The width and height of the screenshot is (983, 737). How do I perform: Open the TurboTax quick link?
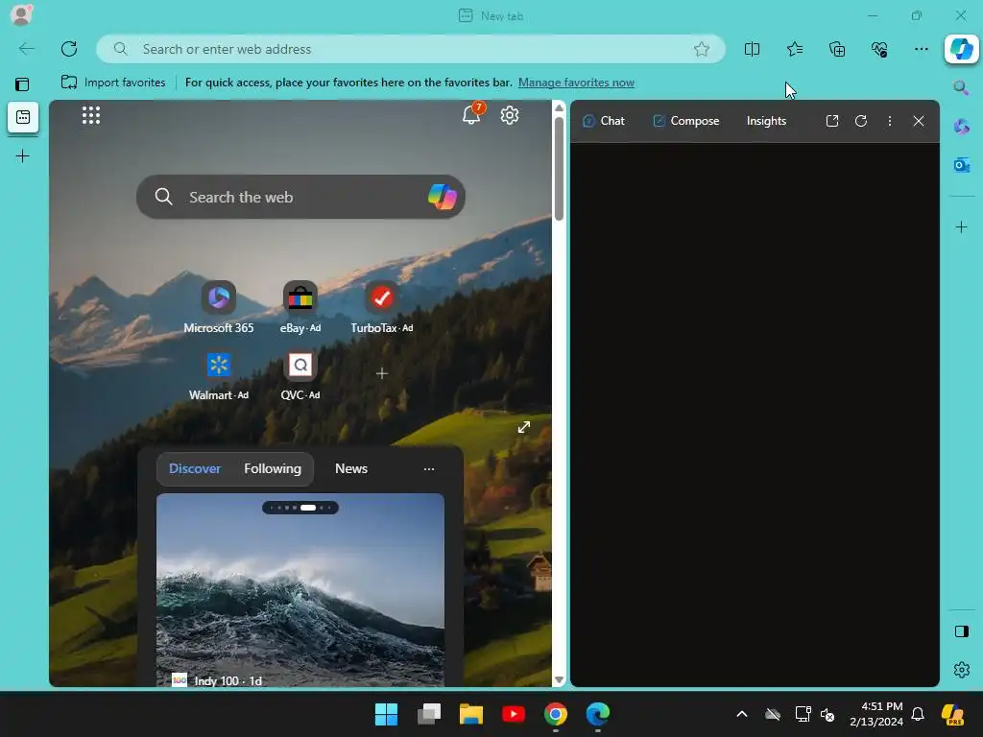pos(382,308)
